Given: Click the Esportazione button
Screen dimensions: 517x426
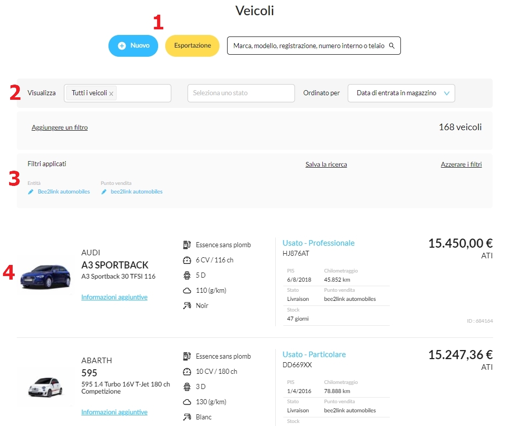Looking at the screenshot, I should (192, 46).
